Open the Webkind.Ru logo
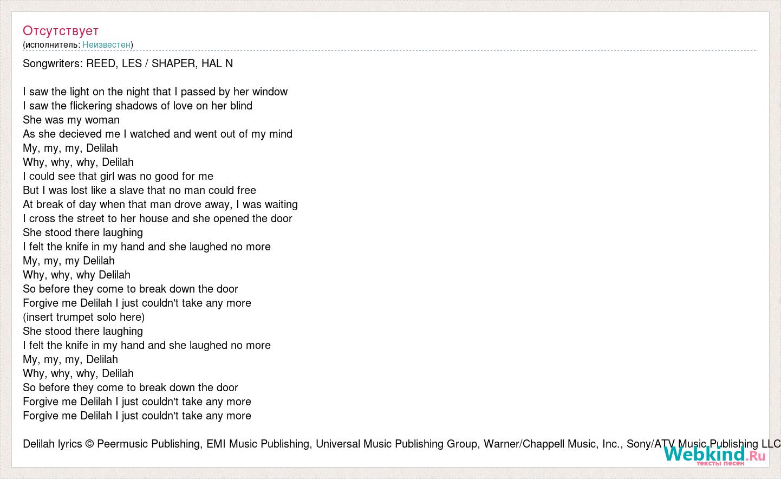Viewport: 781px width, 479px height. [x=714, y=455]
